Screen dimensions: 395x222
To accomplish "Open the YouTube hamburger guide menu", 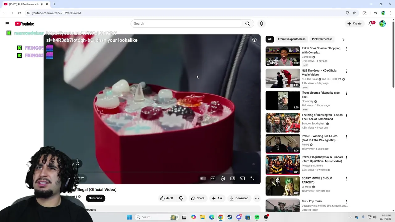I will (x=7, y=24).
